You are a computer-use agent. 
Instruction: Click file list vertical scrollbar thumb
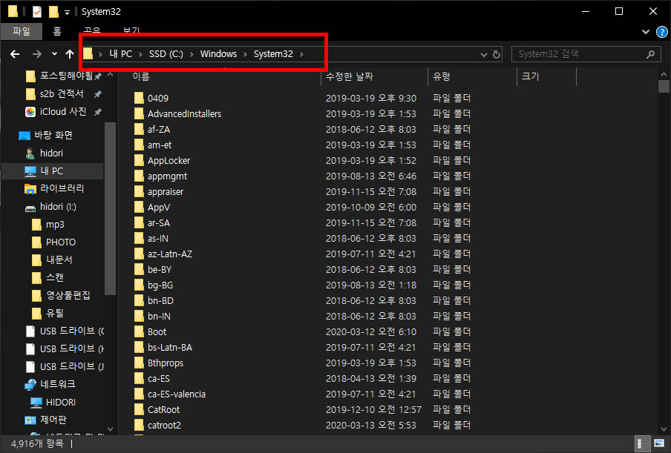tap(664, 86)
